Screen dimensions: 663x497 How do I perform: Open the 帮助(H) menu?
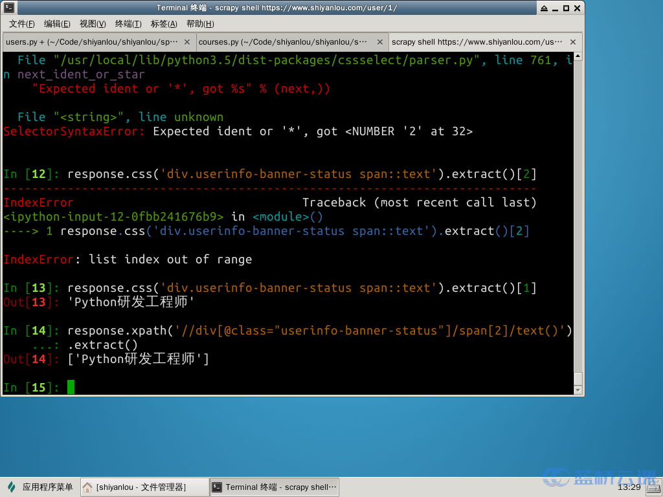tap(200, 24)
